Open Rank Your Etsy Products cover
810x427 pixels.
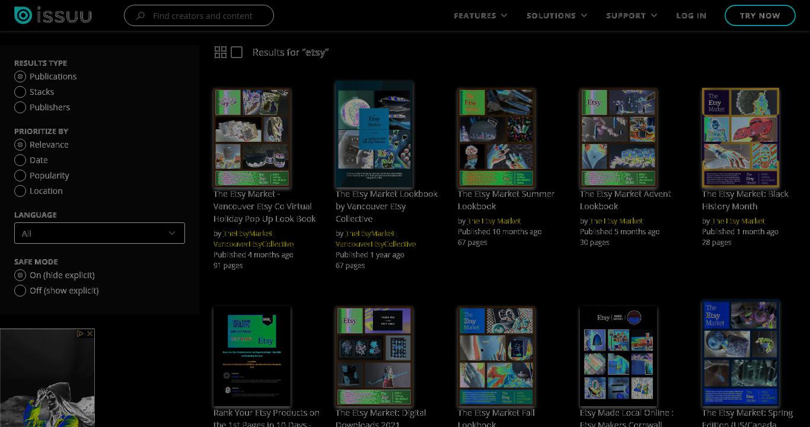252,356
